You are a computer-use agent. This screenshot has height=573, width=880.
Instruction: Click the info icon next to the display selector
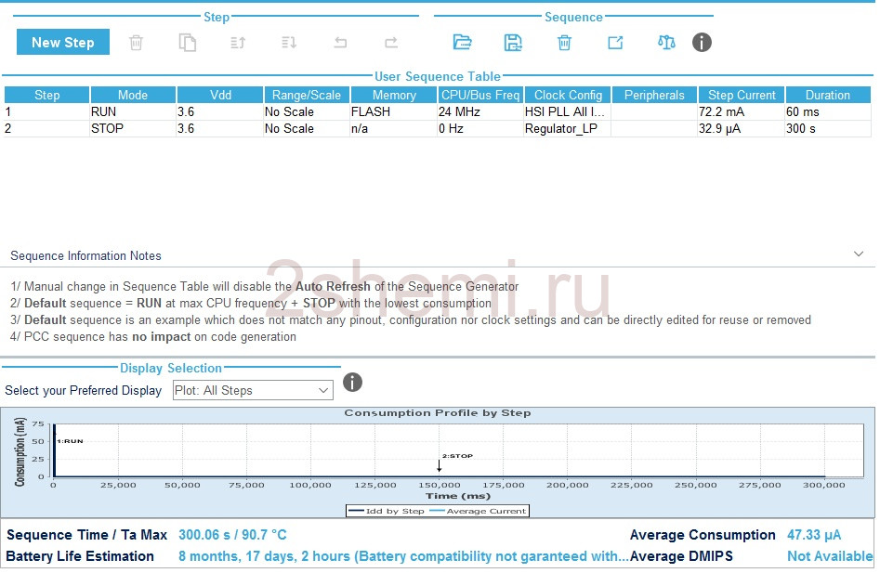[352, 383]
